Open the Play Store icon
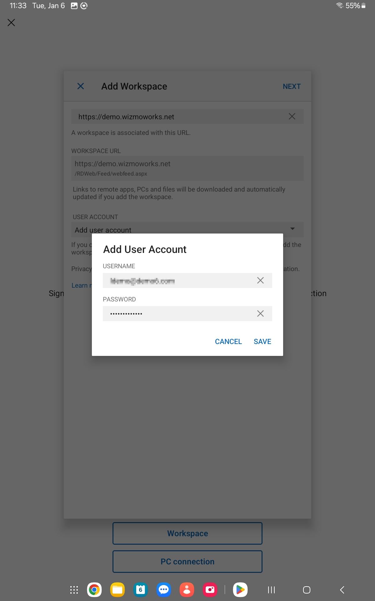 pyautogui.click(x=240, y=590)
